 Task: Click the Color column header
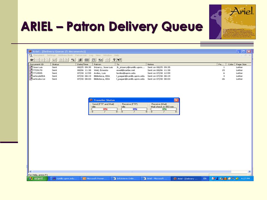tap(230, 64)
